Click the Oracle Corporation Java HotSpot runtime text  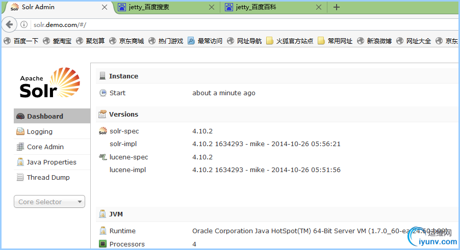[320, 231]
